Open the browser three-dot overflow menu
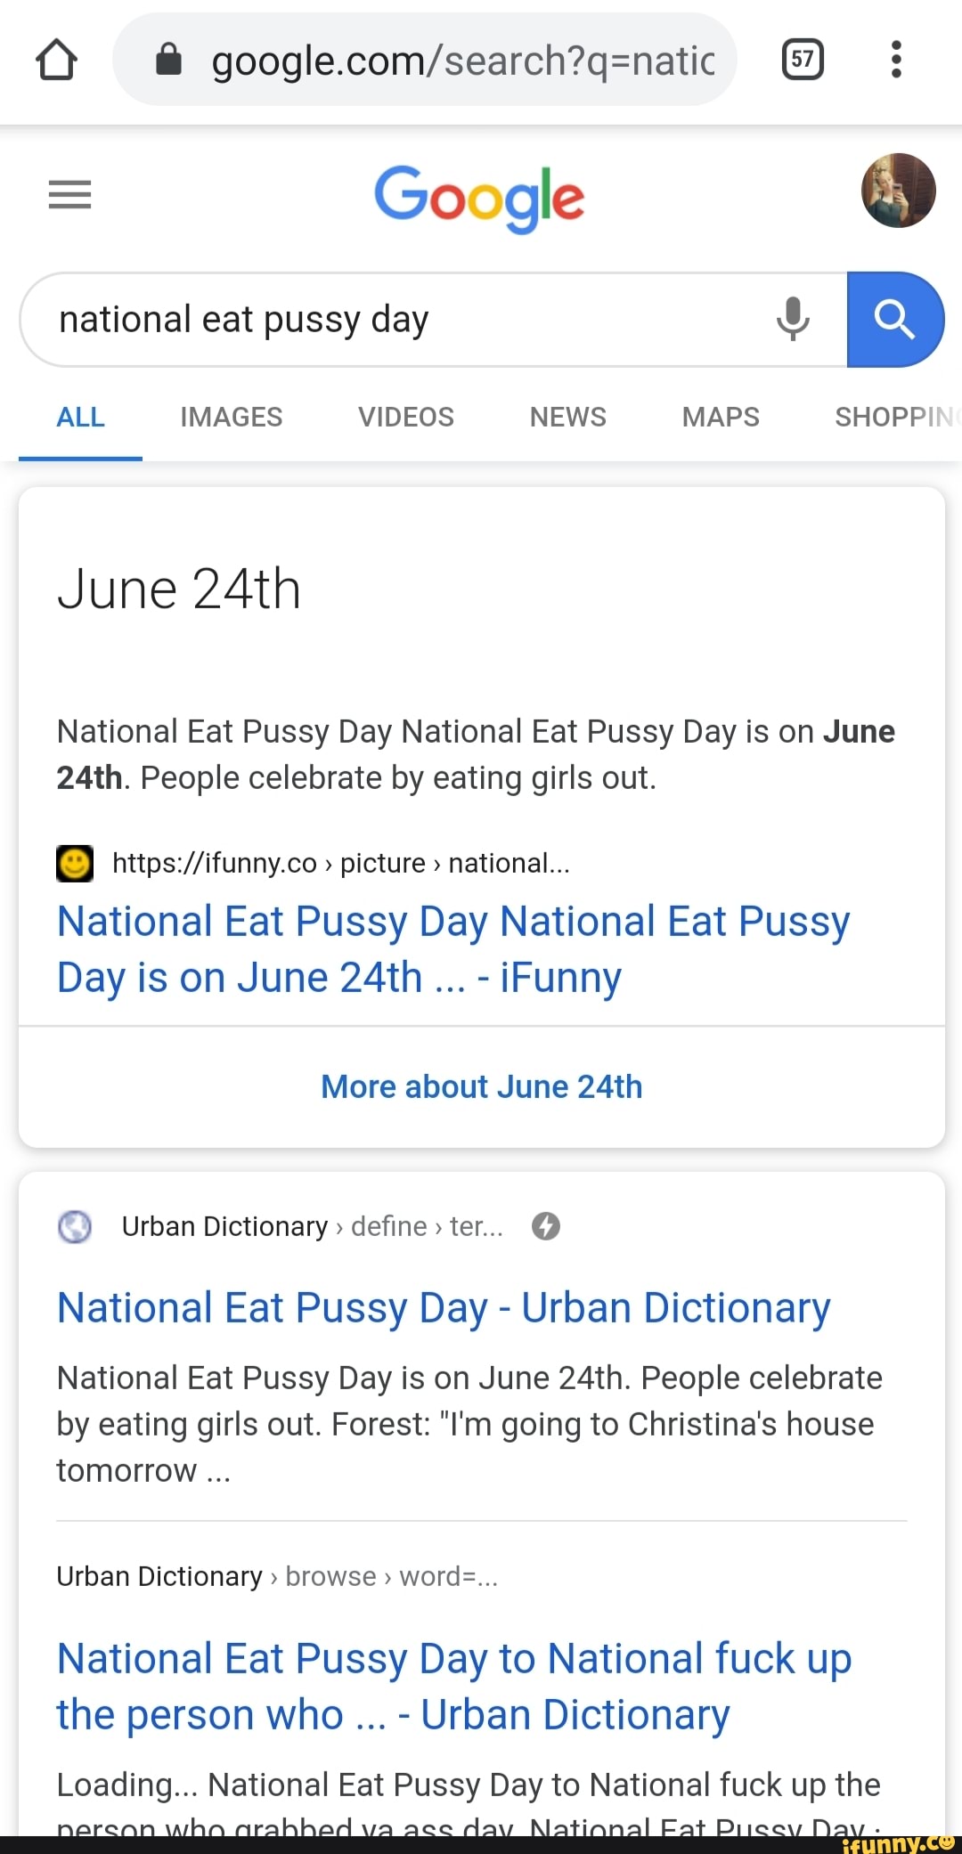This screenshot has width=962, height=1854. pos(896,60)
